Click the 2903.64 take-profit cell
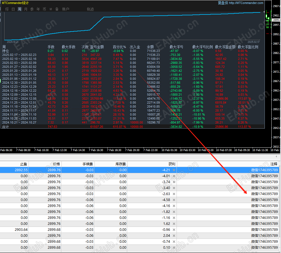The width and height of the screenshot is (281, 253). pos(14,230)
